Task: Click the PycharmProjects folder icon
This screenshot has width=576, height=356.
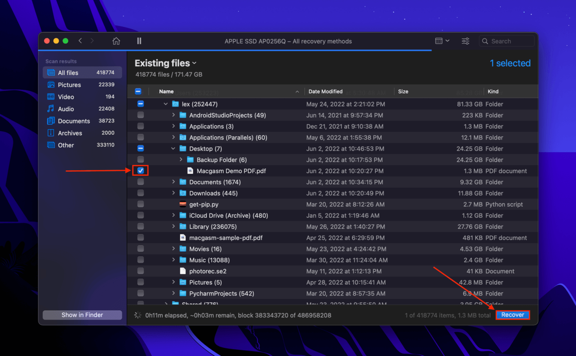Action: pyautogui.click(x=182, y=294)
